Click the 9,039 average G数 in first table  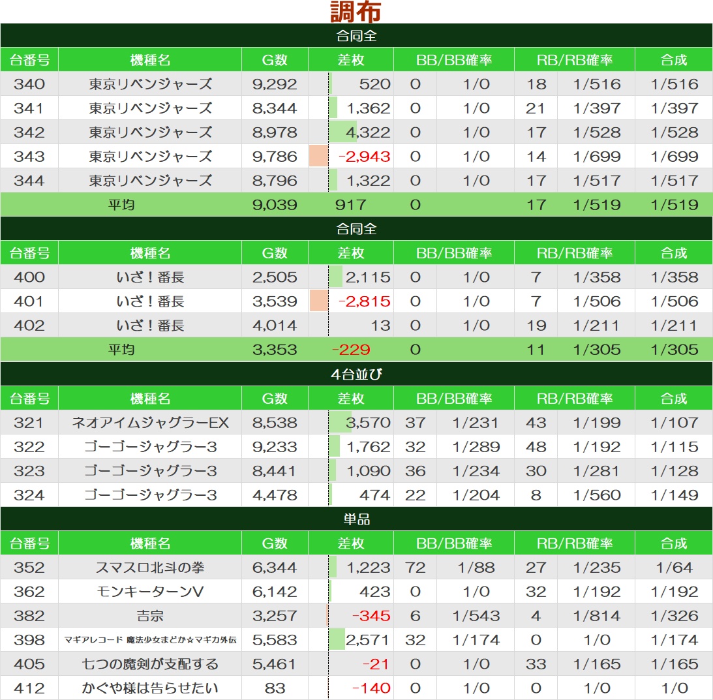(x=275, y=205)
